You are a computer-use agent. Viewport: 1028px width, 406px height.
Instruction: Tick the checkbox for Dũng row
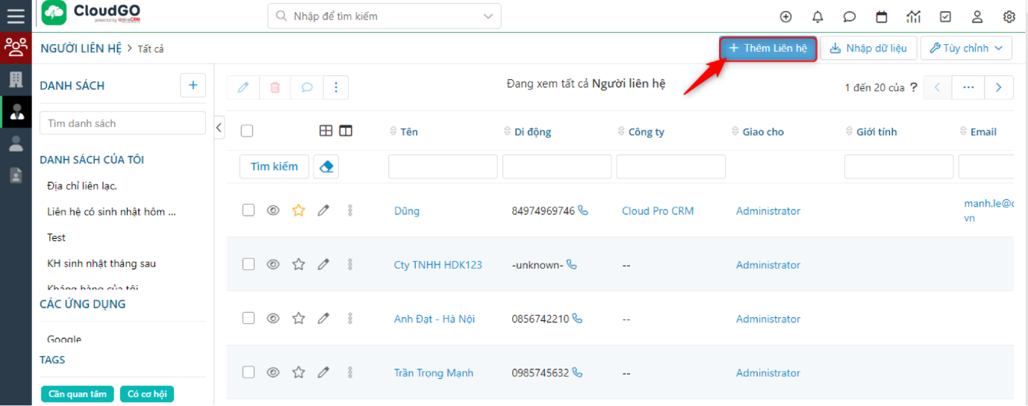pos(249,211)
